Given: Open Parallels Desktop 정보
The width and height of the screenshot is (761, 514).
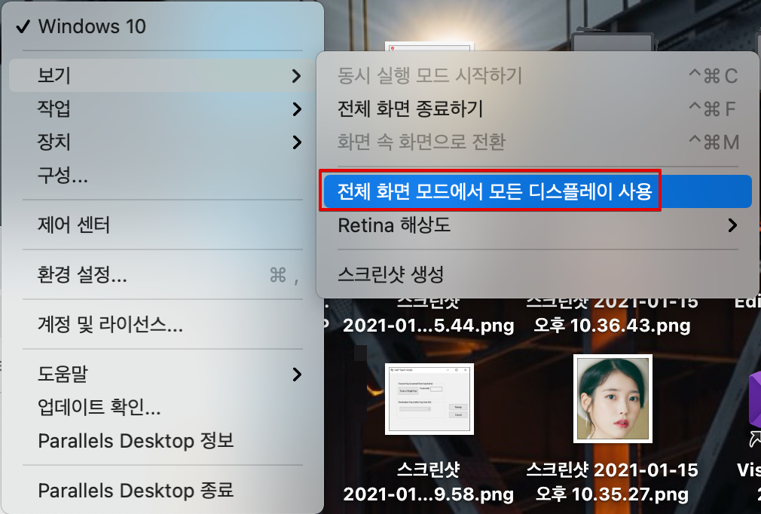Looking at the screenshot, I should pyautogui.click(x=163, y=441).
